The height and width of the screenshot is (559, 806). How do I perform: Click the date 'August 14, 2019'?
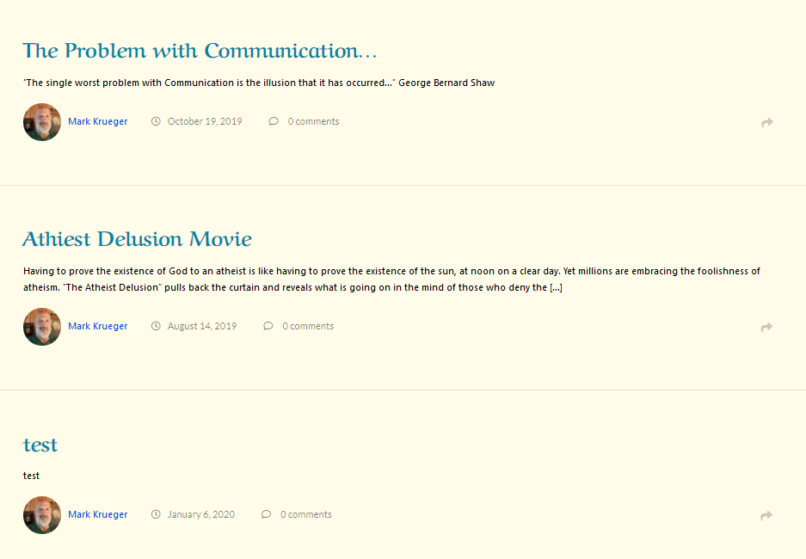tap(202, 326)
